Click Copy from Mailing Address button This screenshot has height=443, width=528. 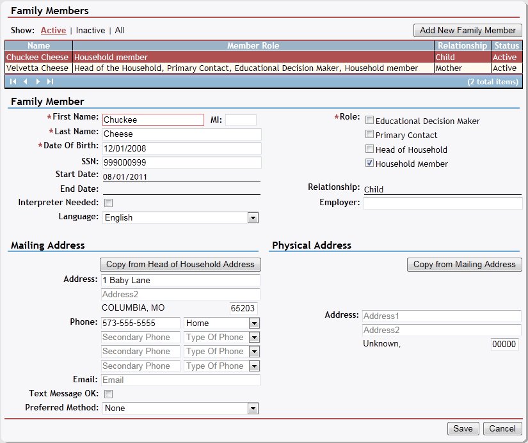point(464,265)
